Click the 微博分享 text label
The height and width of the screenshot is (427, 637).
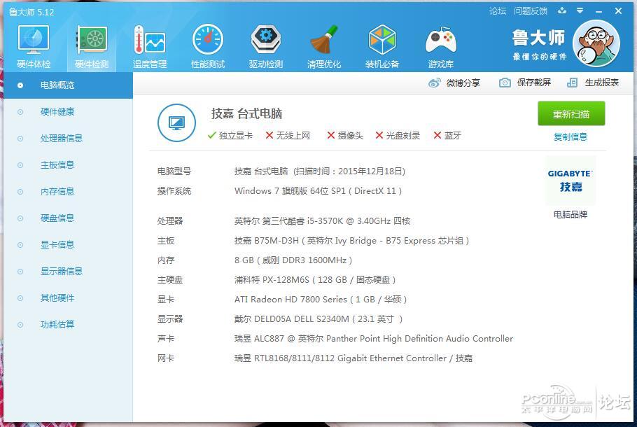(463, 83)
